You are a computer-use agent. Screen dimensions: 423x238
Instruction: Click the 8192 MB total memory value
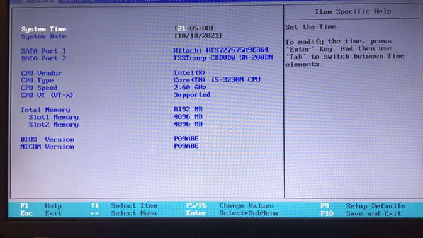[188, 109]
